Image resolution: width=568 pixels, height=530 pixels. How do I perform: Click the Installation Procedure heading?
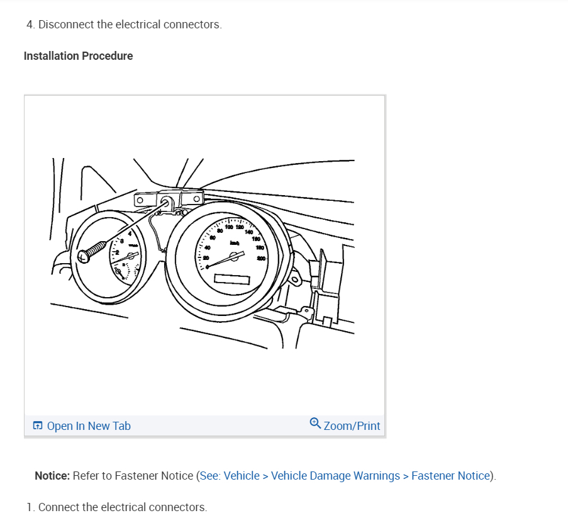(78, 56)
